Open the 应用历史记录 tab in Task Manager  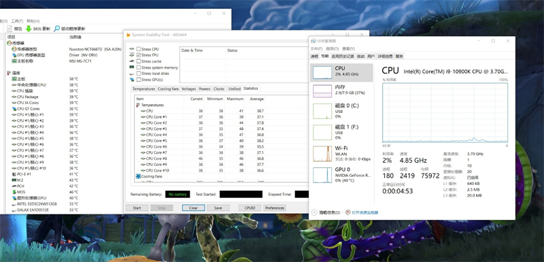pos(343,56)
